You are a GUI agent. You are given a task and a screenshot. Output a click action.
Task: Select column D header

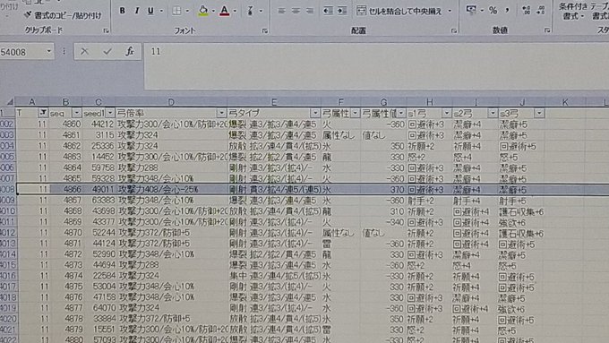pyautogui.click(x=171, y=102)
